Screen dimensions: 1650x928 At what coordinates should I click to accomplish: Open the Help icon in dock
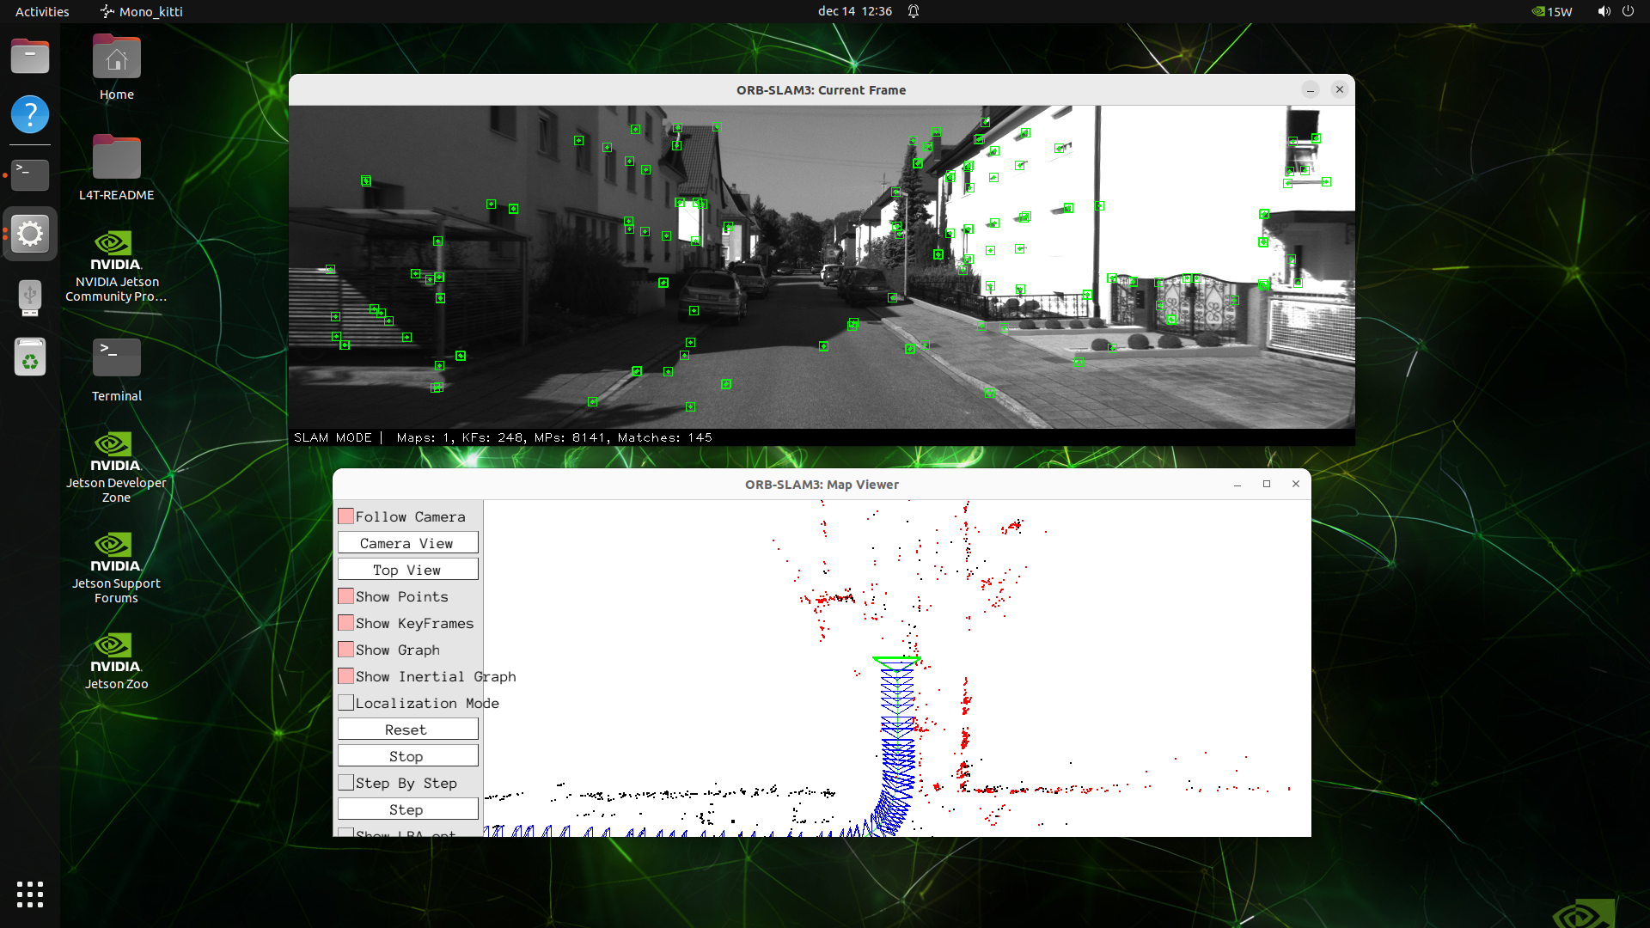coord(30,114)
